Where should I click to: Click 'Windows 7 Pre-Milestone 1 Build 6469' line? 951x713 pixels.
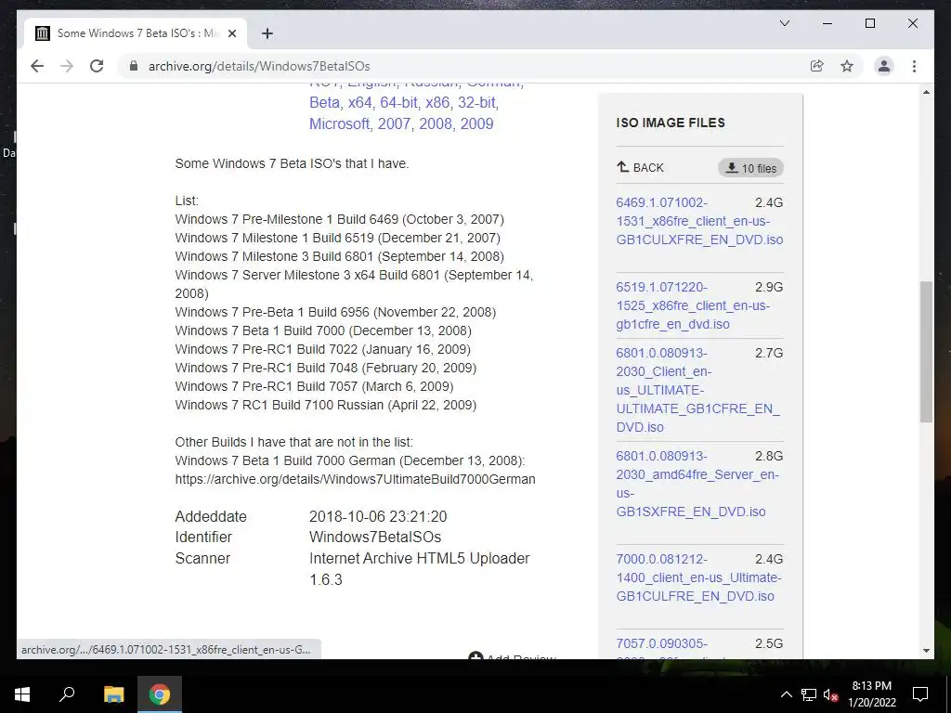click(340, 219)
